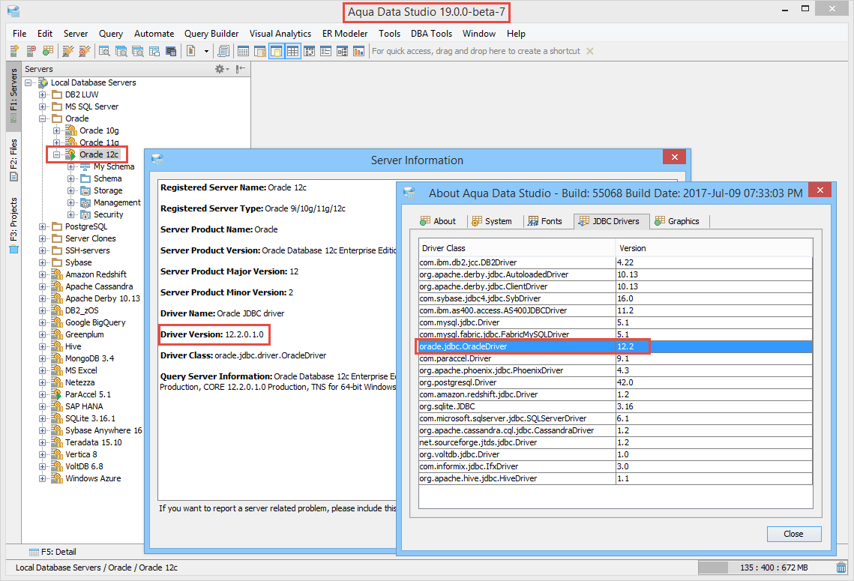Click the table grid icon with green dot in toolbar
Image resolution: width=854 pixels, height=581 pixels.
click(48, 51)
